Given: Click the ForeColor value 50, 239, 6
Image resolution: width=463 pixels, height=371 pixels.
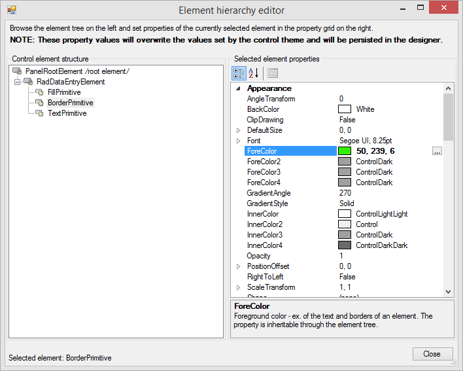Looking at the screenshot, I should [375, 151].
